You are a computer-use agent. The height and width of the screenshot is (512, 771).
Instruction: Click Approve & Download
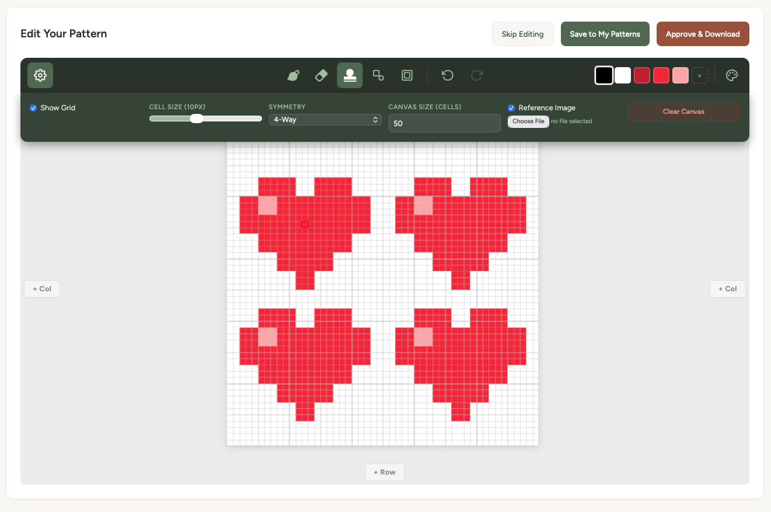click(703, 34)
